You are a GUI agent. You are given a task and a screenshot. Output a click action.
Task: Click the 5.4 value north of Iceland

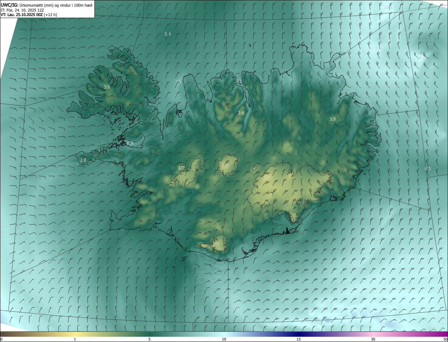[x=168, y=34]
